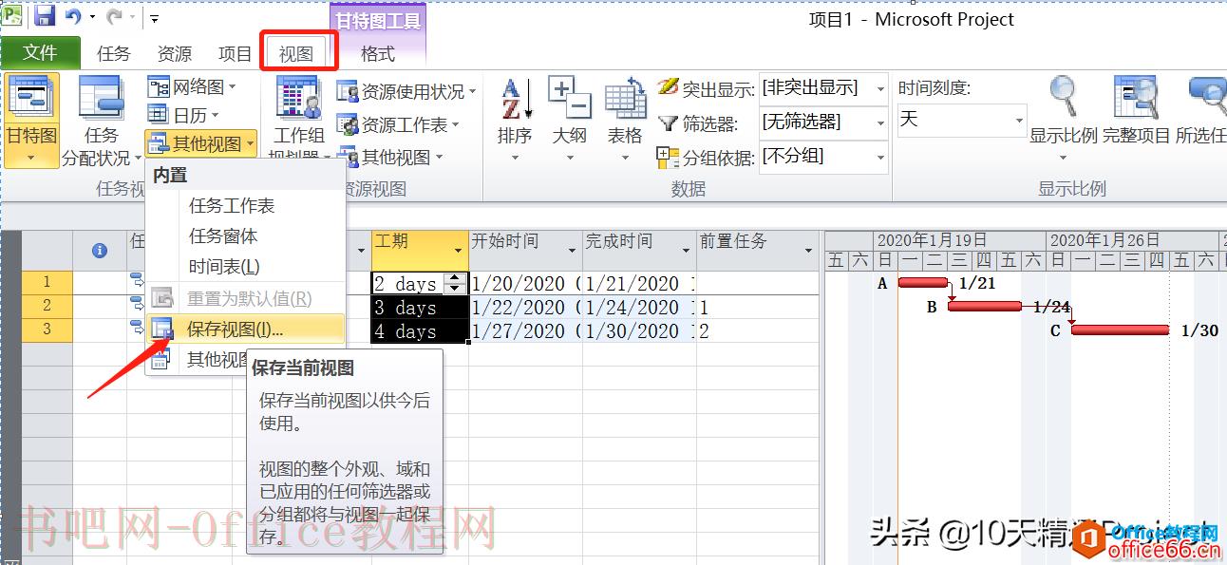Switch to the 任务 ribbon tab
The height and width of the screenshot is (565, 1227).
point(114,54)
